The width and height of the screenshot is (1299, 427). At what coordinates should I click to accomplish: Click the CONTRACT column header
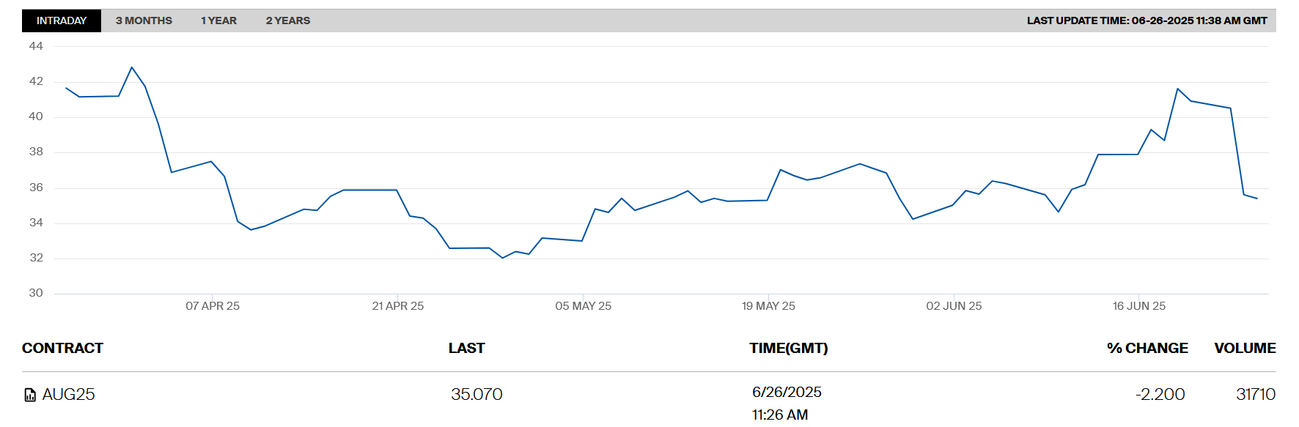click(62, 348)
